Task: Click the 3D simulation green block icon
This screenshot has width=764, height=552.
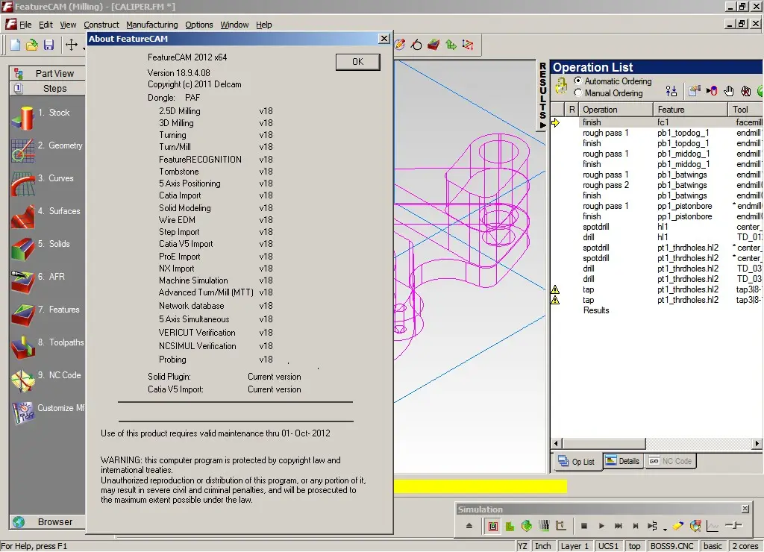Action: pos(527,526)
